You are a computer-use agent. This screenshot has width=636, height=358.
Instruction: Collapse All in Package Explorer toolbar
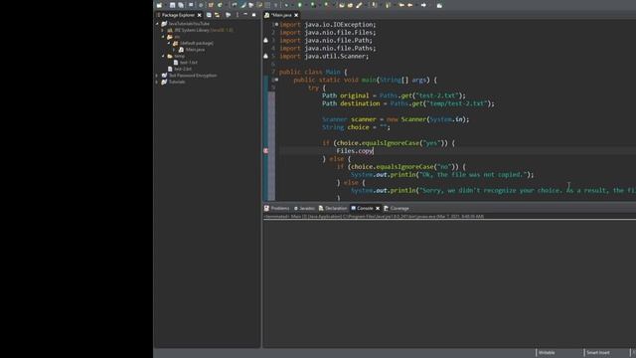[209, 15]
